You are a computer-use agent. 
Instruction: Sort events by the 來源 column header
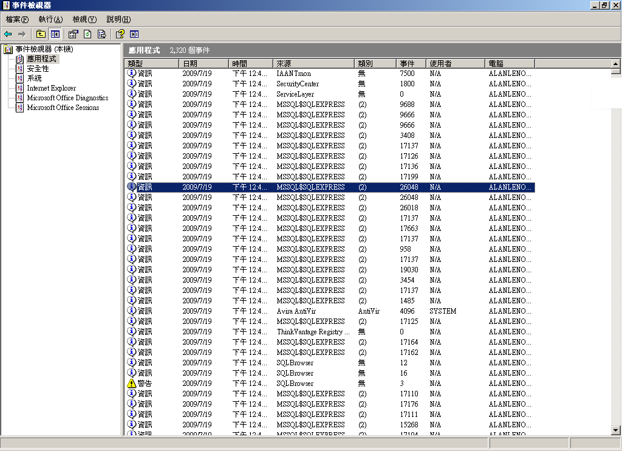313,63
